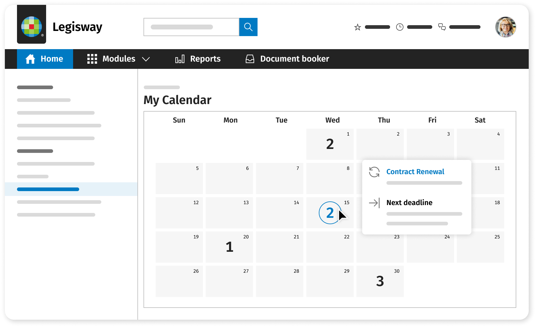Open the Contract Renewal link
This screenshot has height=327, width=536.
(x=415, y=172)
